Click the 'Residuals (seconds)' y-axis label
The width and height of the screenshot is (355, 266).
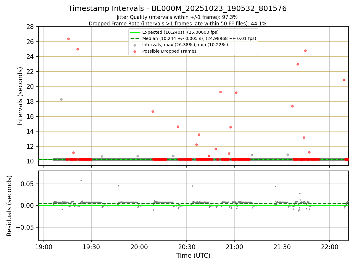pyautogui.click(x=9, y=206)
